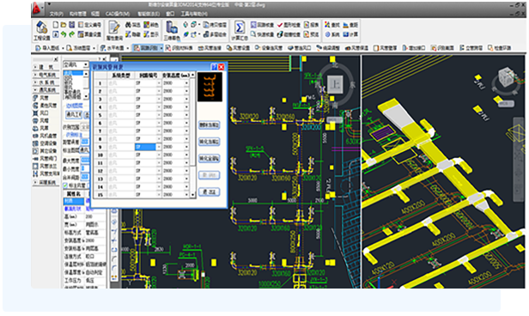Click the dialog table vertical scrollbar
Screen dimensions: 529x316
(192, 135)
